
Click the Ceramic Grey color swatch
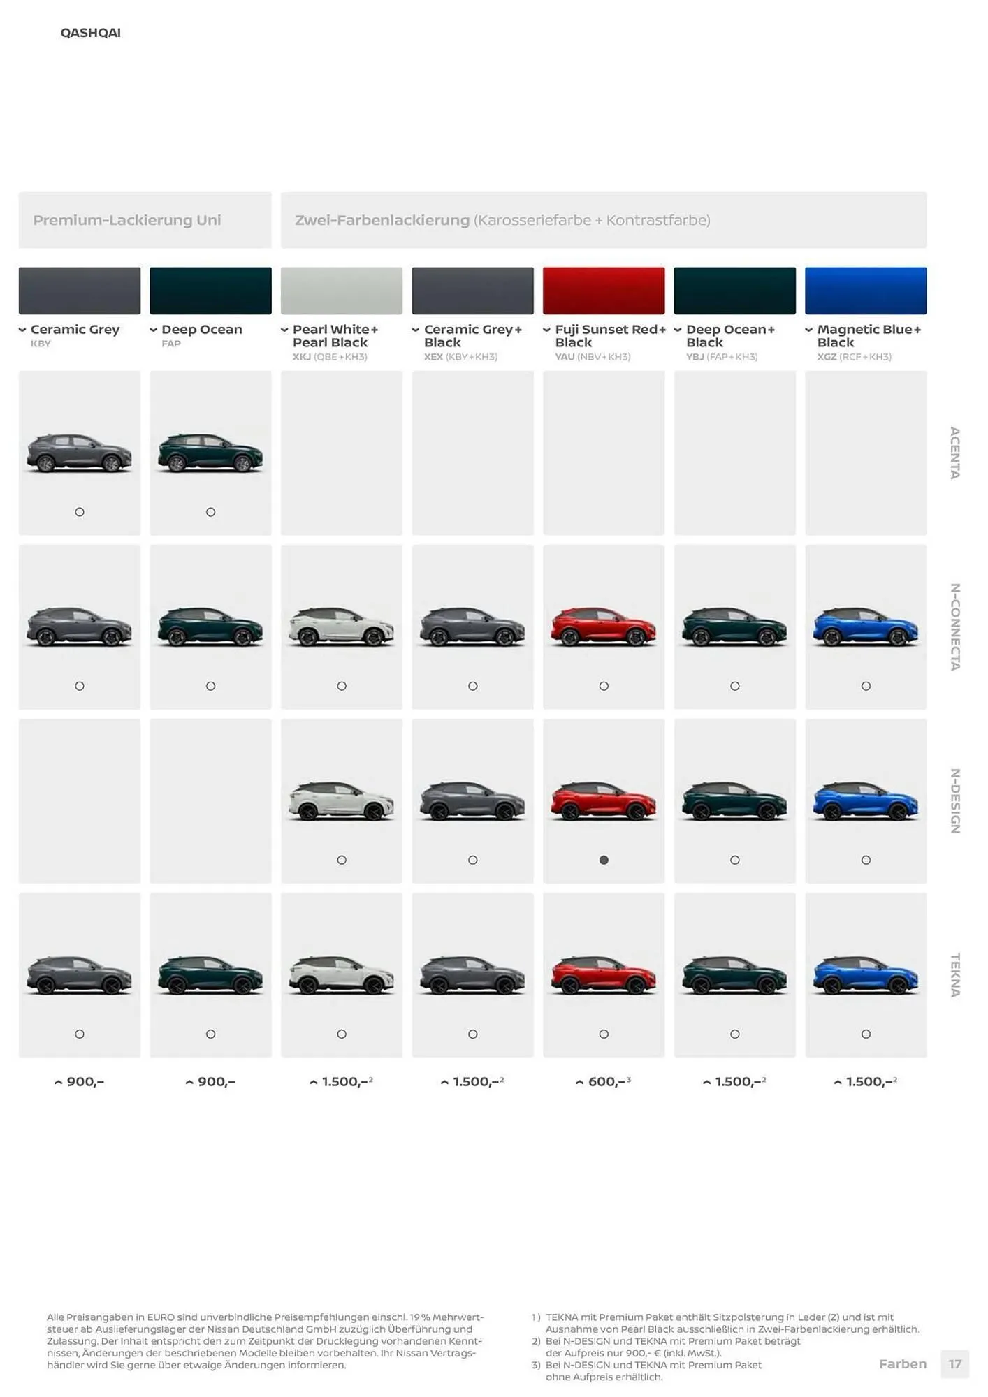[79, 291]
